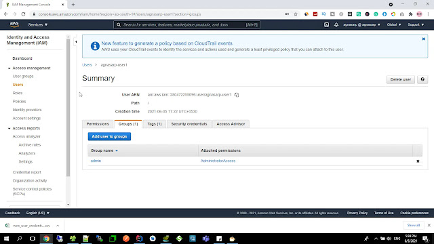Click the AWS services search field
This screenshot has height=244, width=434.
(x=186, y=24)
